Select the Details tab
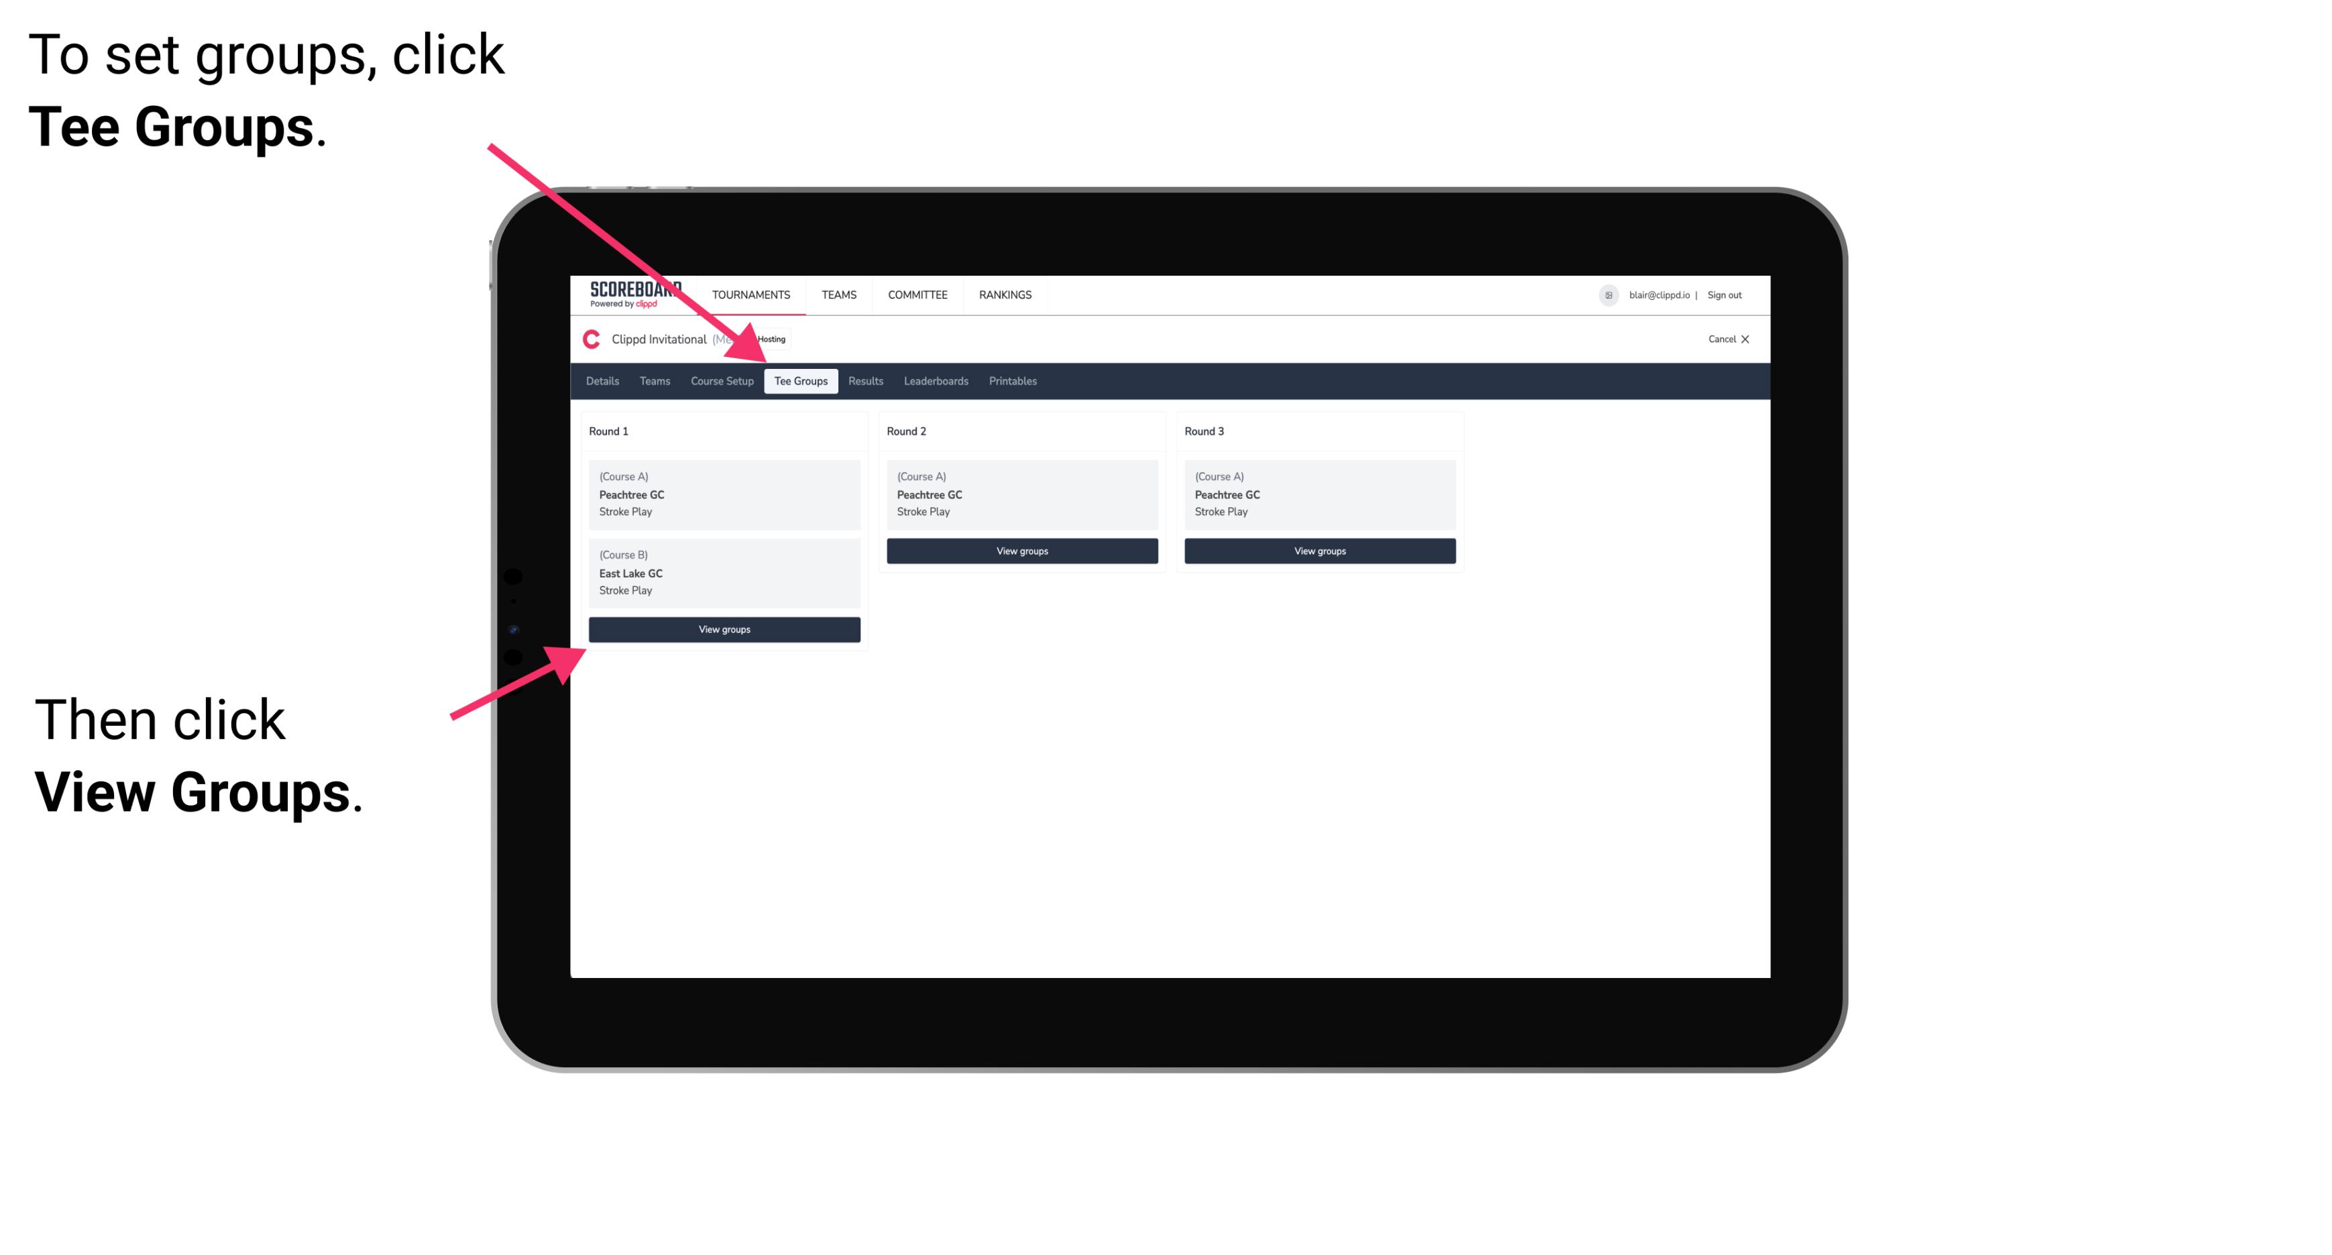The width and height of the screenshot is (2332, 1255). click(603, 380)
